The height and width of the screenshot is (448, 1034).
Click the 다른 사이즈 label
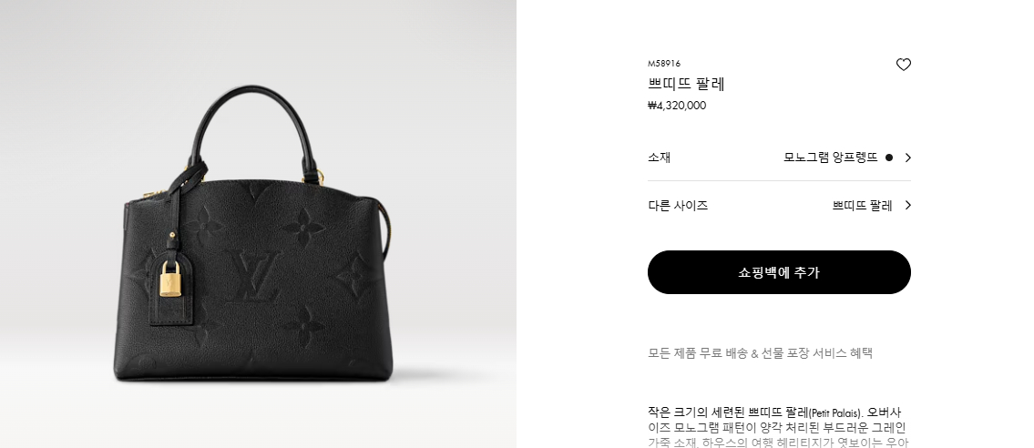coord(678,206)
